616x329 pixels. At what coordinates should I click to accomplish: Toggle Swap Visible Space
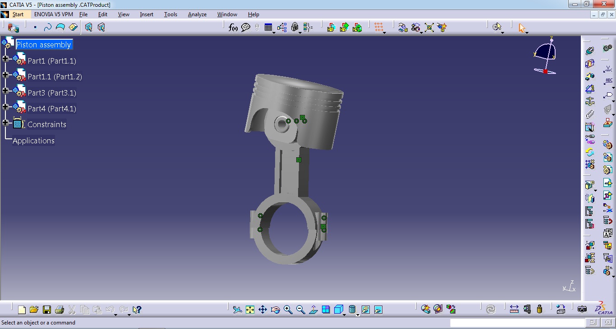(x=378, y=310)
